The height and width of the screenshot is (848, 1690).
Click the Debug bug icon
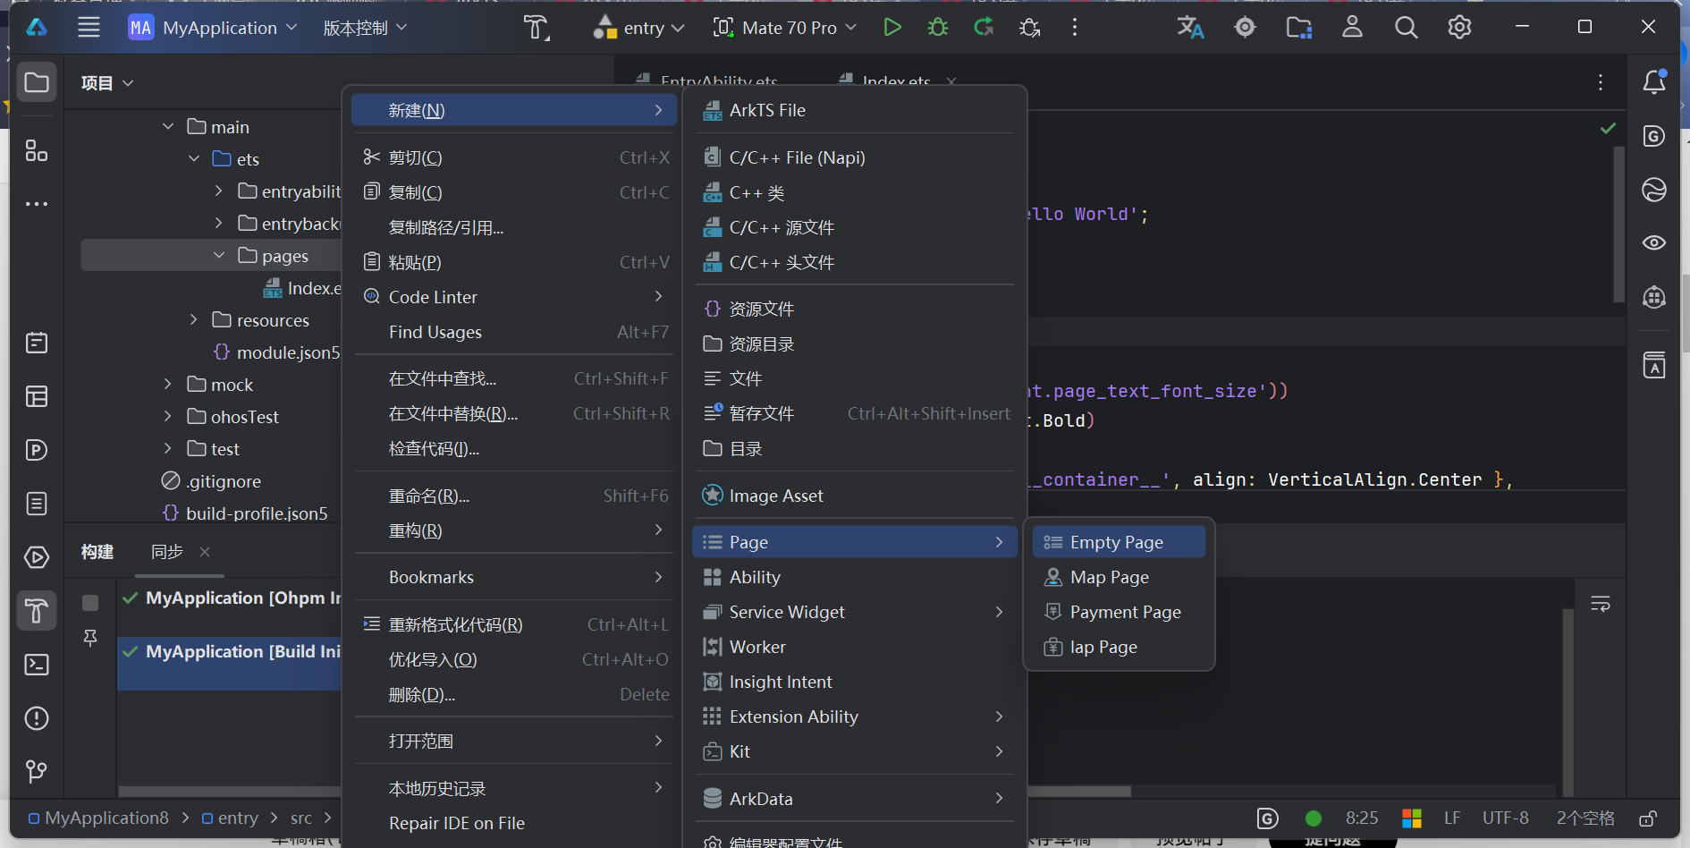[x=938, y=28]
